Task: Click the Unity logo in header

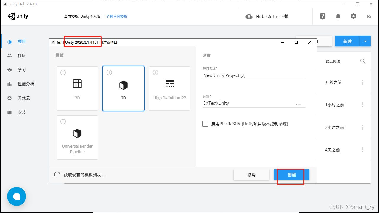Action: [x=18, y=16]
